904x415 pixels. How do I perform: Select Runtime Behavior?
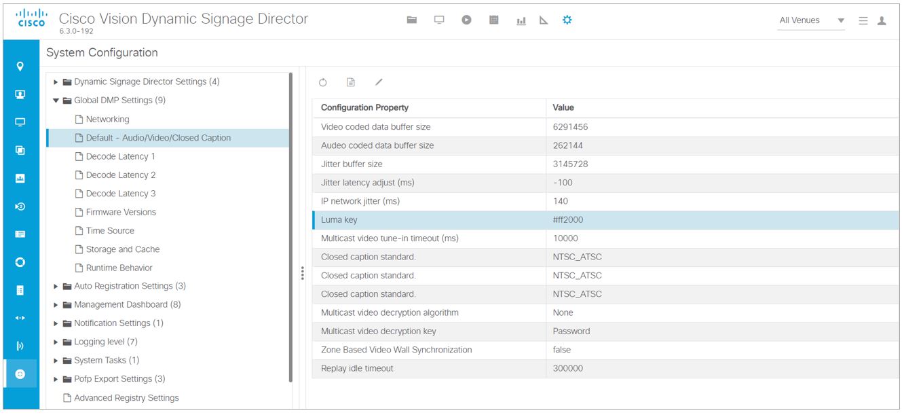pyautogui.click(x=119, y=268)
